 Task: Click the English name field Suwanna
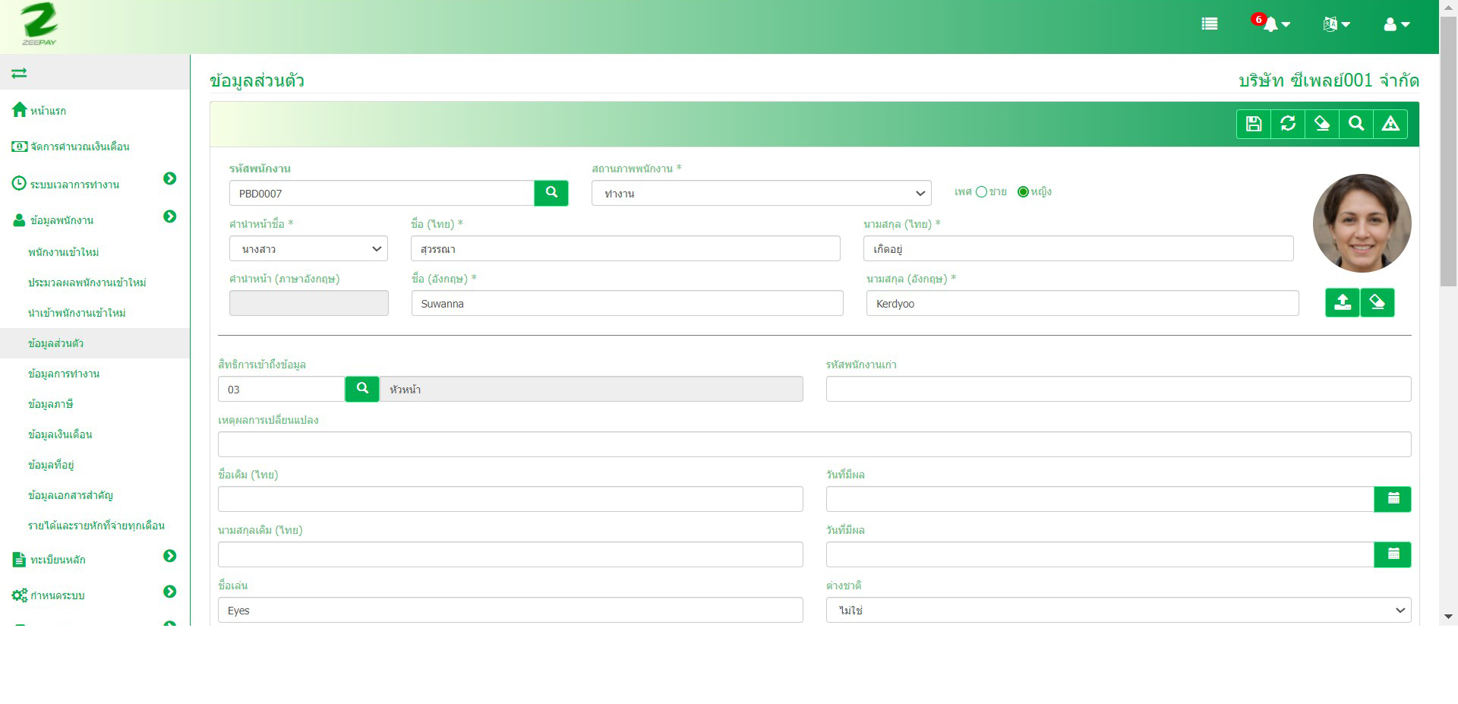click(x=627, y=303)
